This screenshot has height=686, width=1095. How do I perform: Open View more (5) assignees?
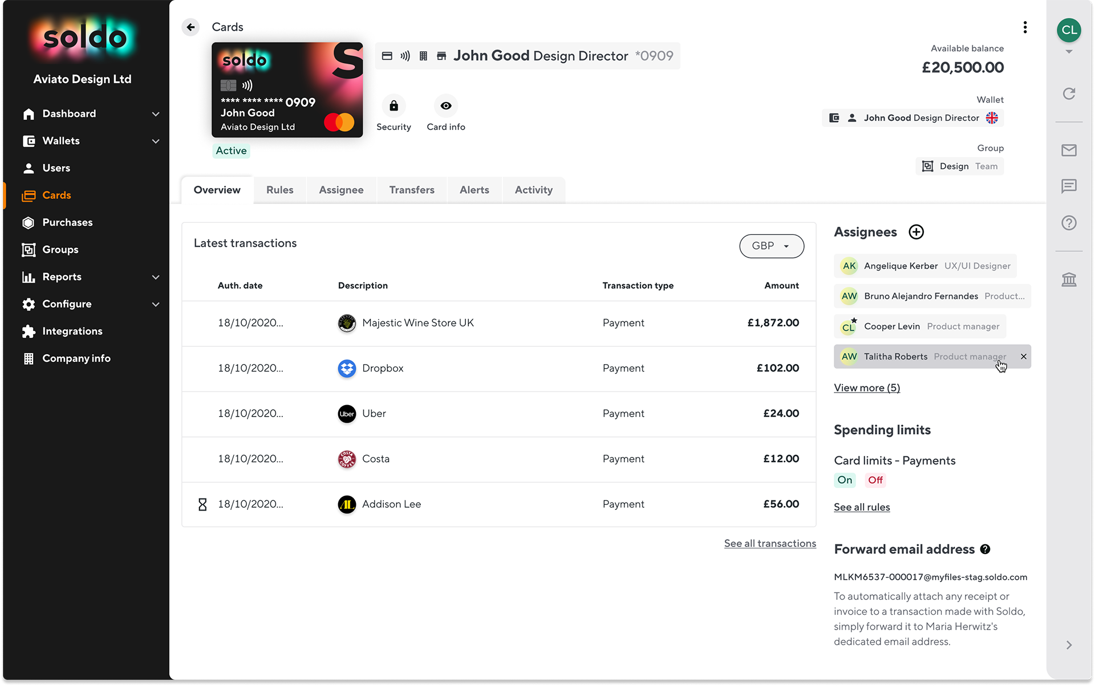click(x=867, y=387)
